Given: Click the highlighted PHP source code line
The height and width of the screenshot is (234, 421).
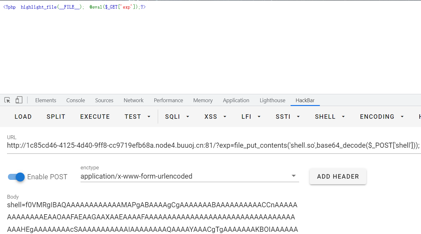Looking at the screenshot, I should click(x=74, y=7).
